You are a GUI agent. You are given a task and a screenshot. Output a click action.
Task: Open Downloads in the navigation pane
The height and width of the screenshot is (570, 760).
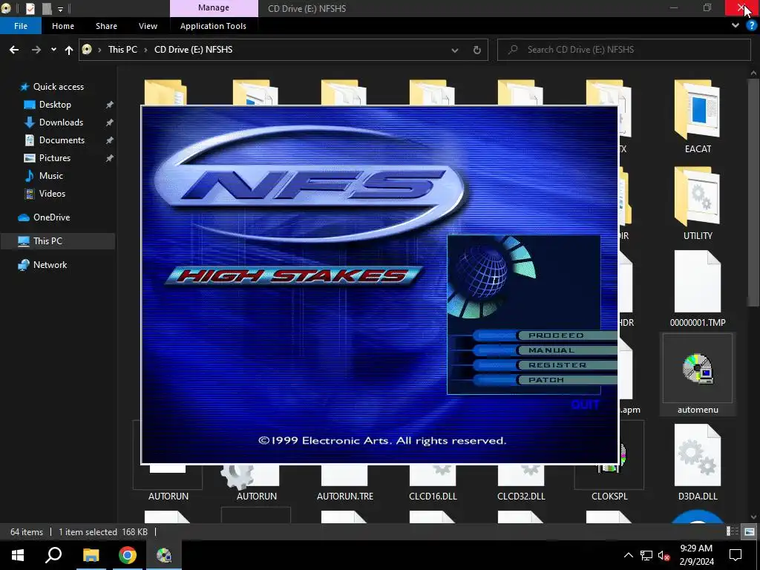[61, 122]
